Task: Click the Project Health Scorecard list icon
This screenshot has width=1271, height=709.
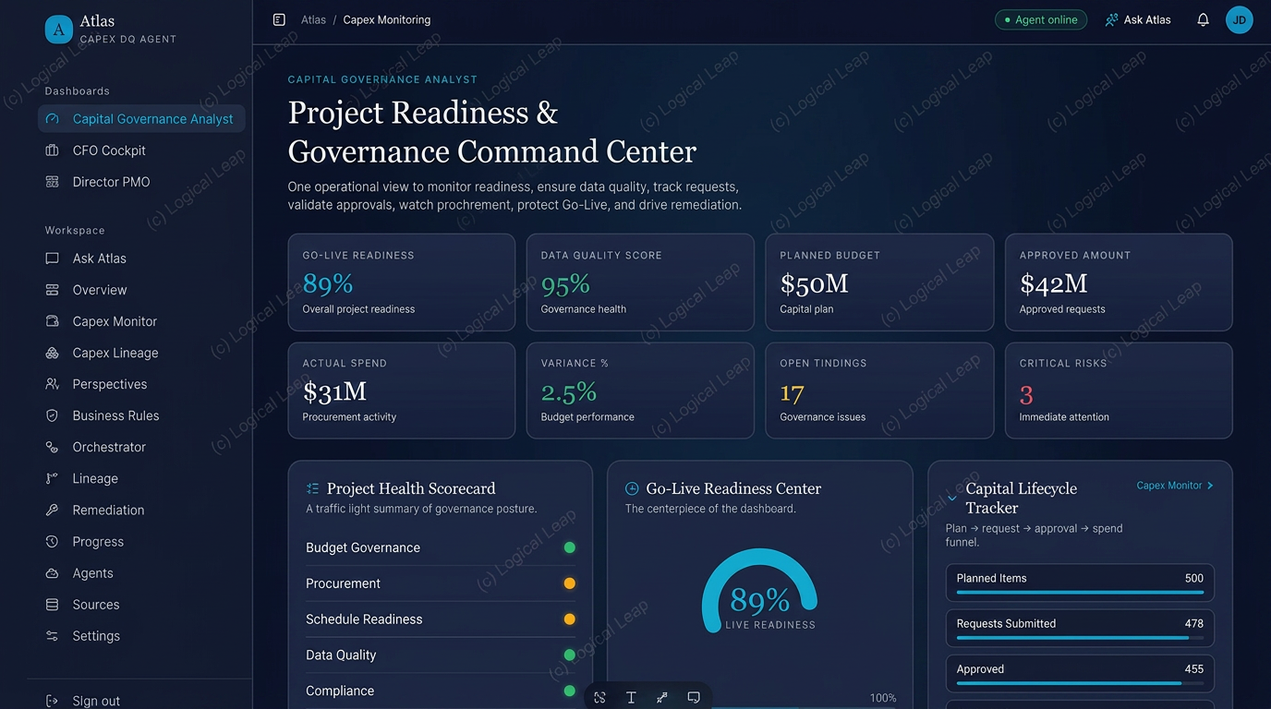Action: coord(312,488)
